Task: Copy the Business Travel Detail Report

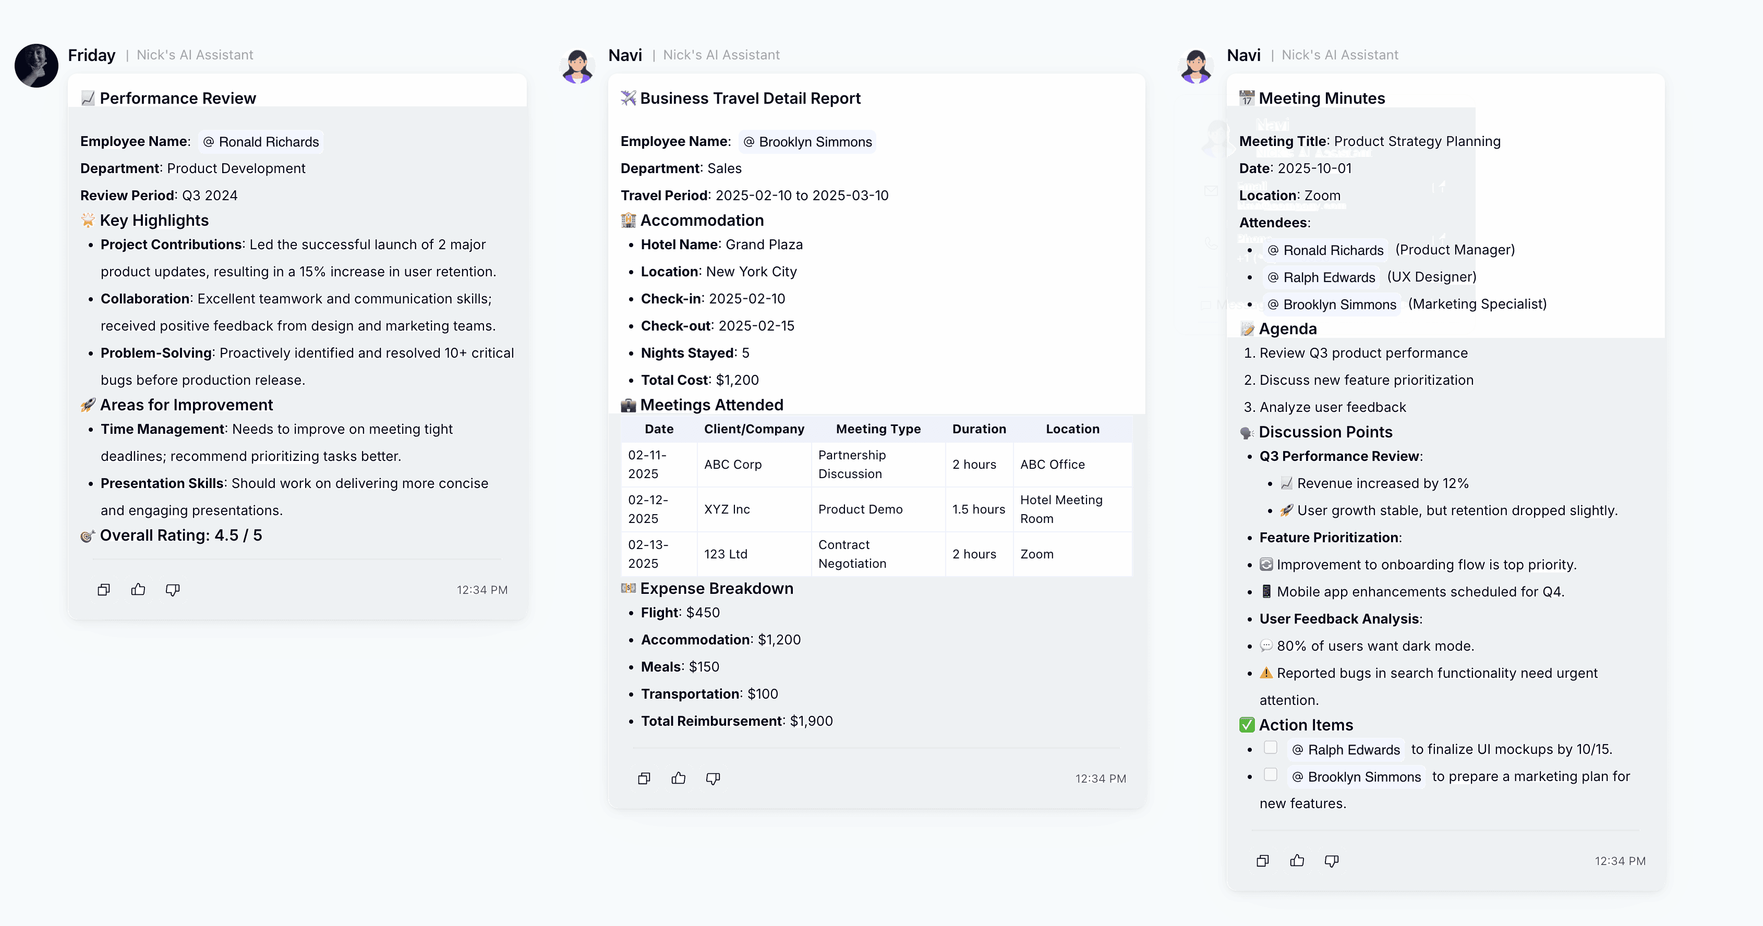Action: (644, 778)
